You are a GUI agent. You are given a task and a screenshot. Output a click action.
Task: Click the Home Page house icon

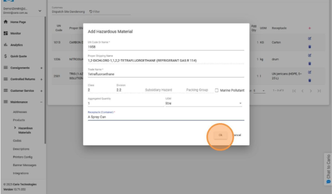(x=6, y=22)
